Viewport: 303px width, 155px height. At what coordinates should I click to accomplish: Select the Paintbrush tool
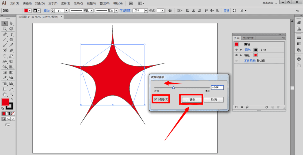[5, 45]
